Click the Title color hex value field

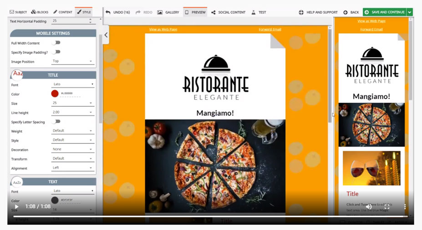coord(71,94)
